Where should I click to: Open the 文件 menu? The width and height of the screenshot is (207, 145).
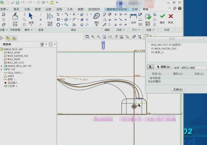point(4,9)
